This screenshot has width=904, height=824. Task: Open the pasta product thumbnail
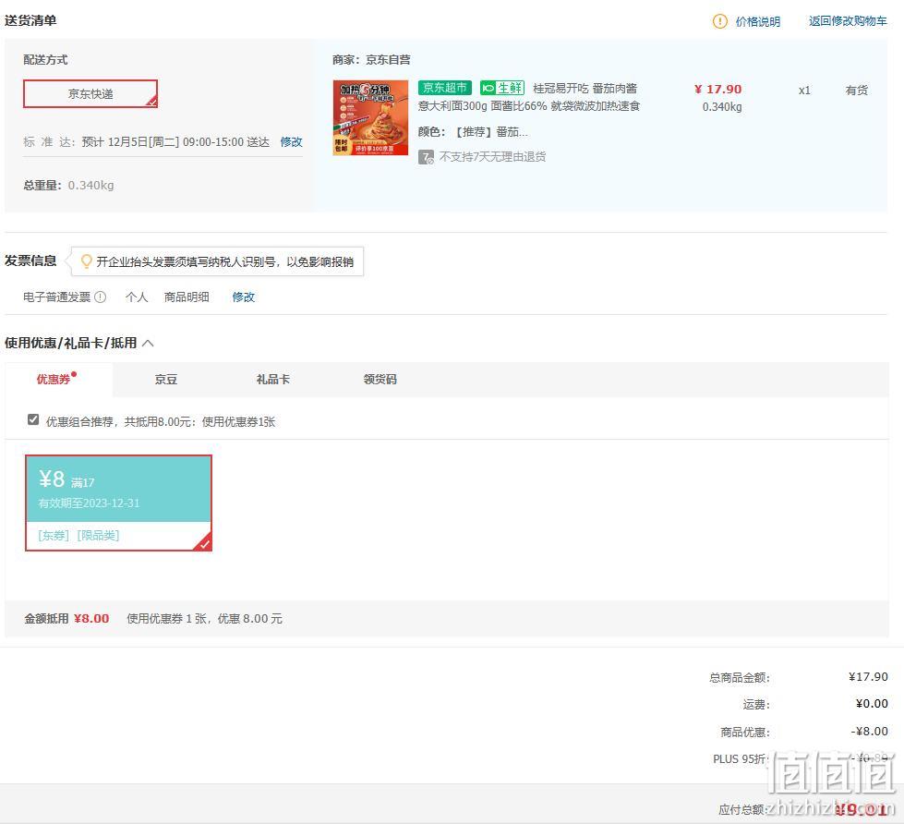pyautogui.click(x=370, y=117)
